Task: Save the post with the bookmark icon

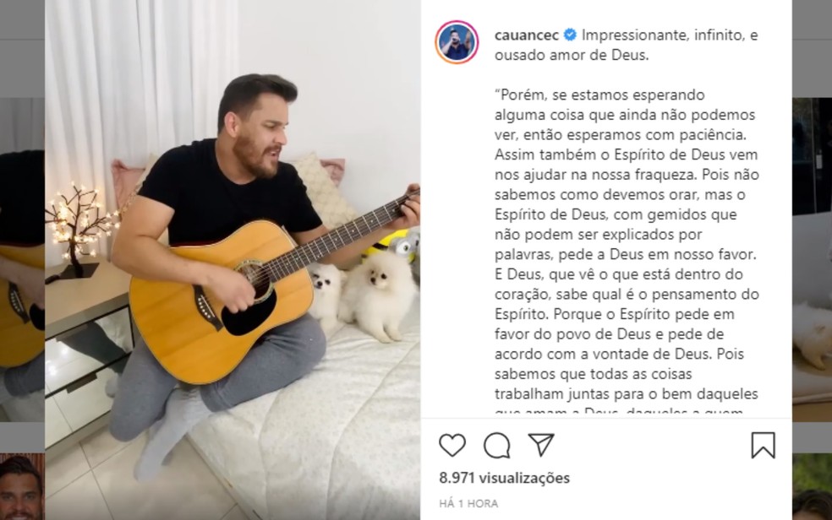Action: [x=763, y=445]
